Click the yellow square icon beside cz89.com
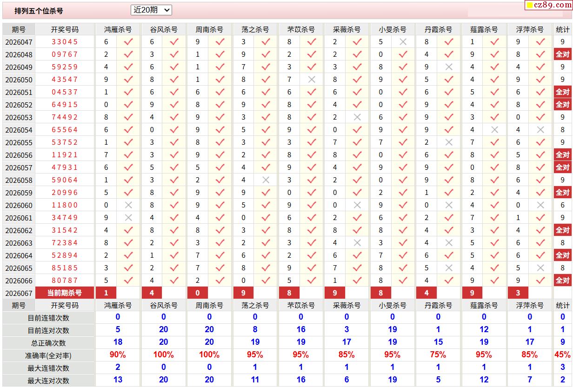 530,6
